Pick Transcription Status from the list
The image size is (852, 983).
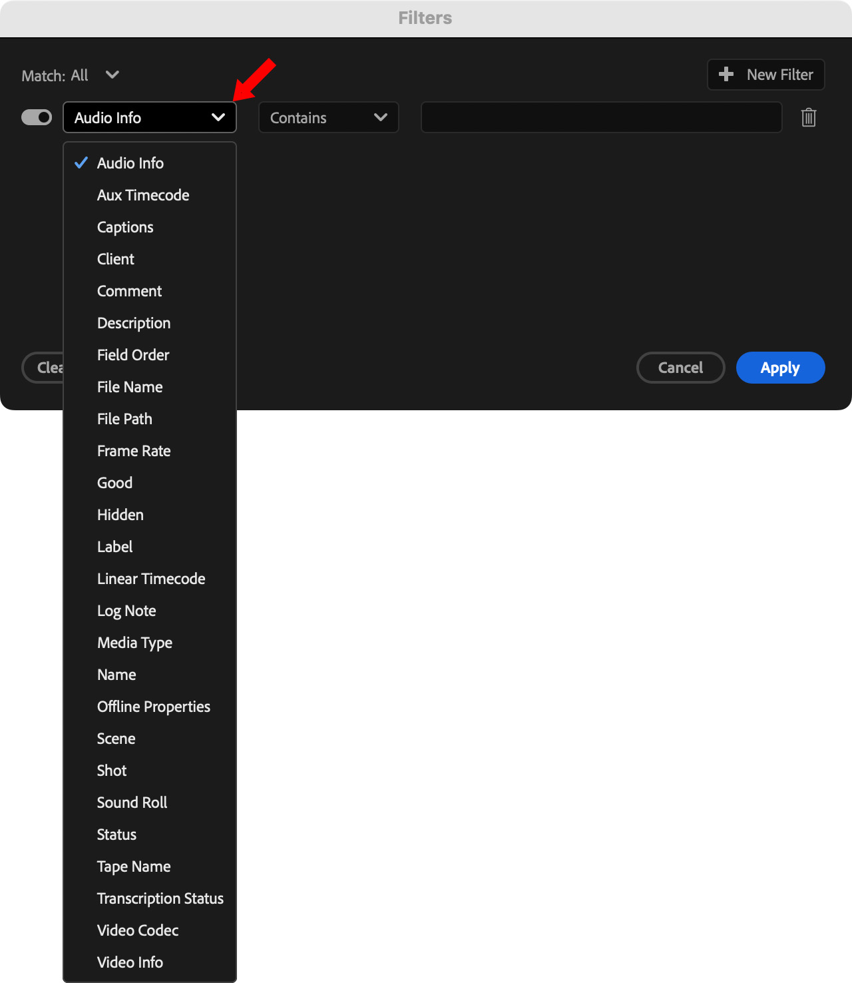click(160, 898)
